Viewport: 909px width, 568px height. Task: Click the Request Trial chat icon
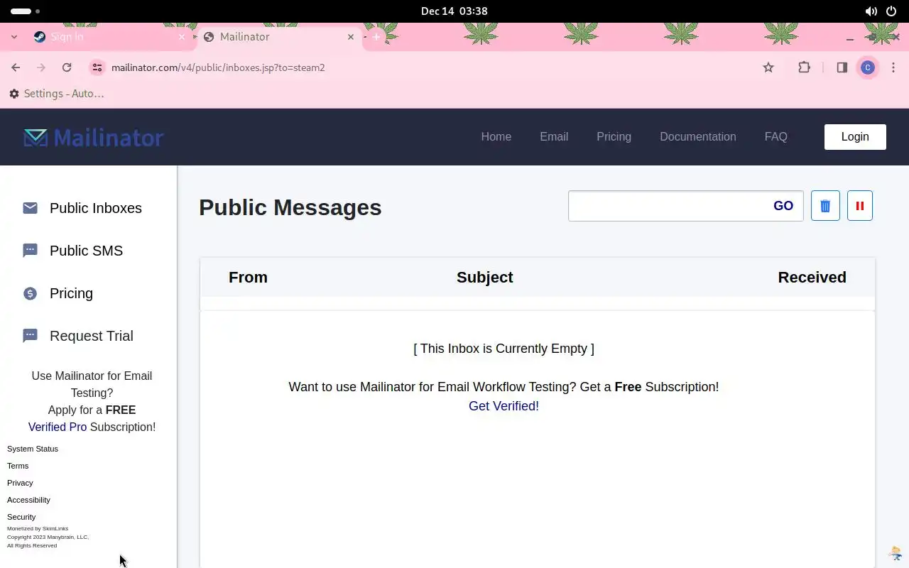pos(30,336)
